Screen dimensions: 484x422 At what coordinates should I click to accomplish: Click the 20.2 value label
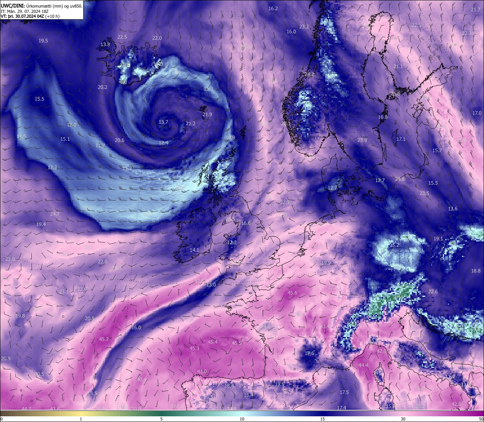(x=102, y=87)
